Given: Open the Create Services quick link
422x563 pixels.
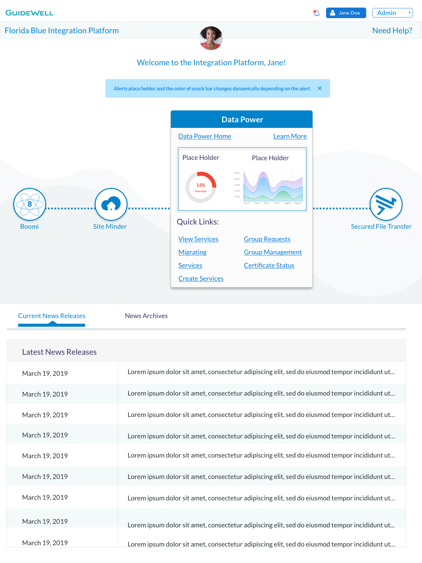Looking at the screenshot, I should click(201, 279).
